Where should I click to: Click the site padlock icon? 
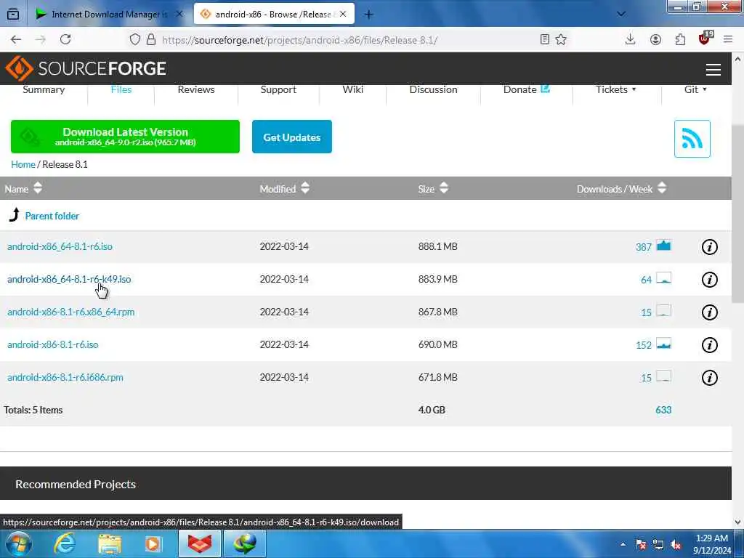(x=151, y=39)
